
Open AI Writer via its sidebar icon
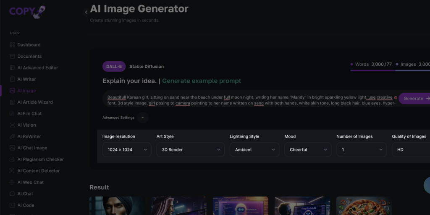point(13,79)
